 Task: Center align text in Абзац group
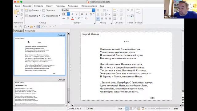click(102, 18)
